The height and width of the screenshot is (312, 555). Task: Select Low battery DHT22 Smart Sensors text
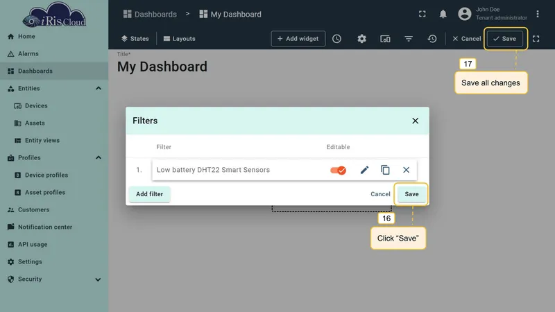213,170
